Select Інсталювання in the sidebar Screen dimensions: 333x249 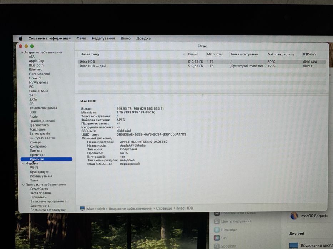click(41, 193)
